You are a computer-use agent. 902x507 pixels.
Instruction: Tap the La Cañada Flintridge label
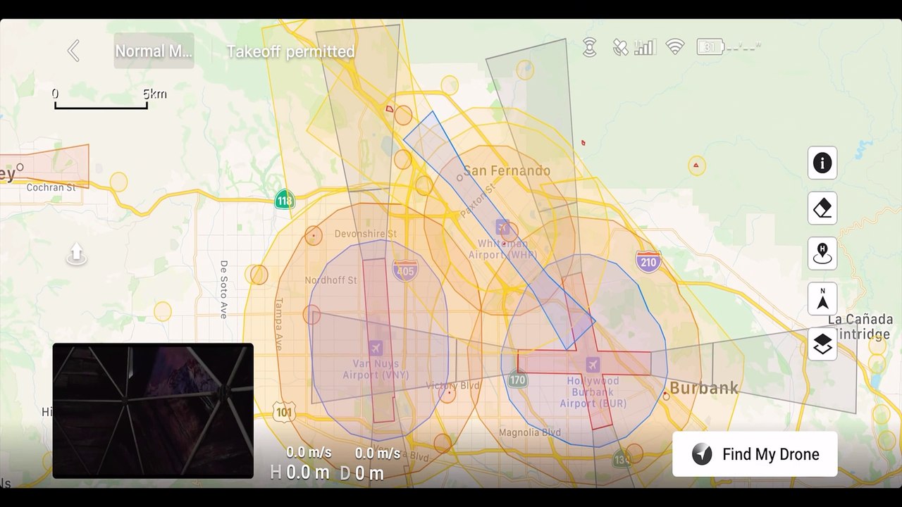pos(860,325)
